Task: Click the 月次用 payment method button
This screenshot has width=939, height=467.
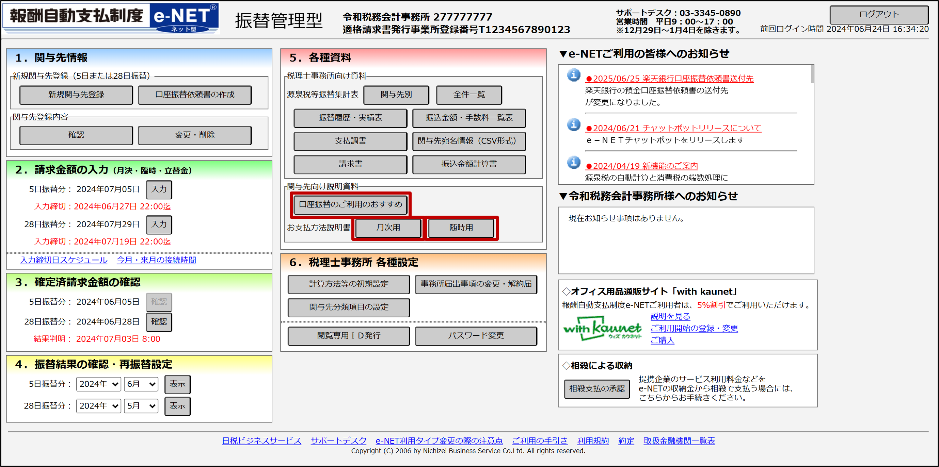Action: [x=388, y=228]
